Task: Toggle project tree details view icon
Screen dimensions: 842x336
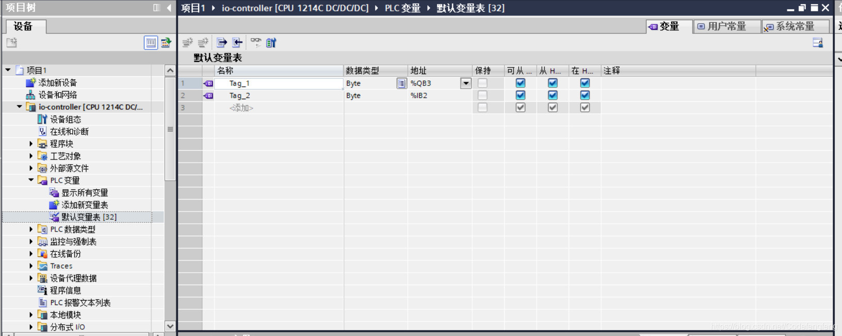Action: (151, 43)
